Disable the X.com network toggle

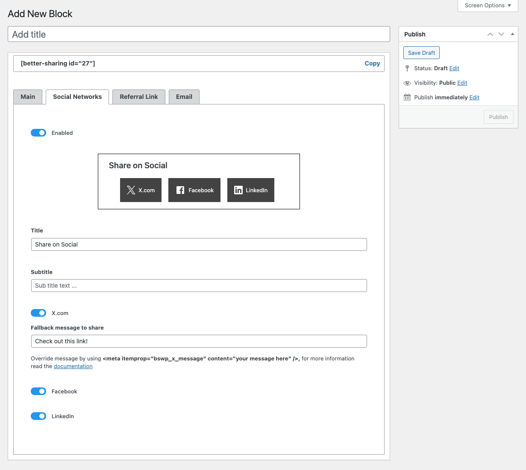click(x=38, y=313)
